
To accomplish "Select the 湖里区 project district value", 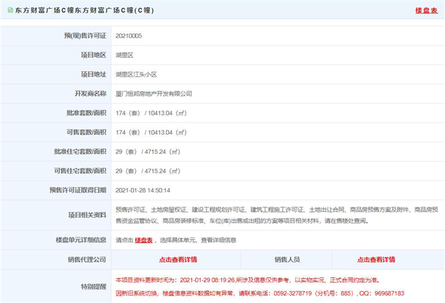I will point(125,55).
